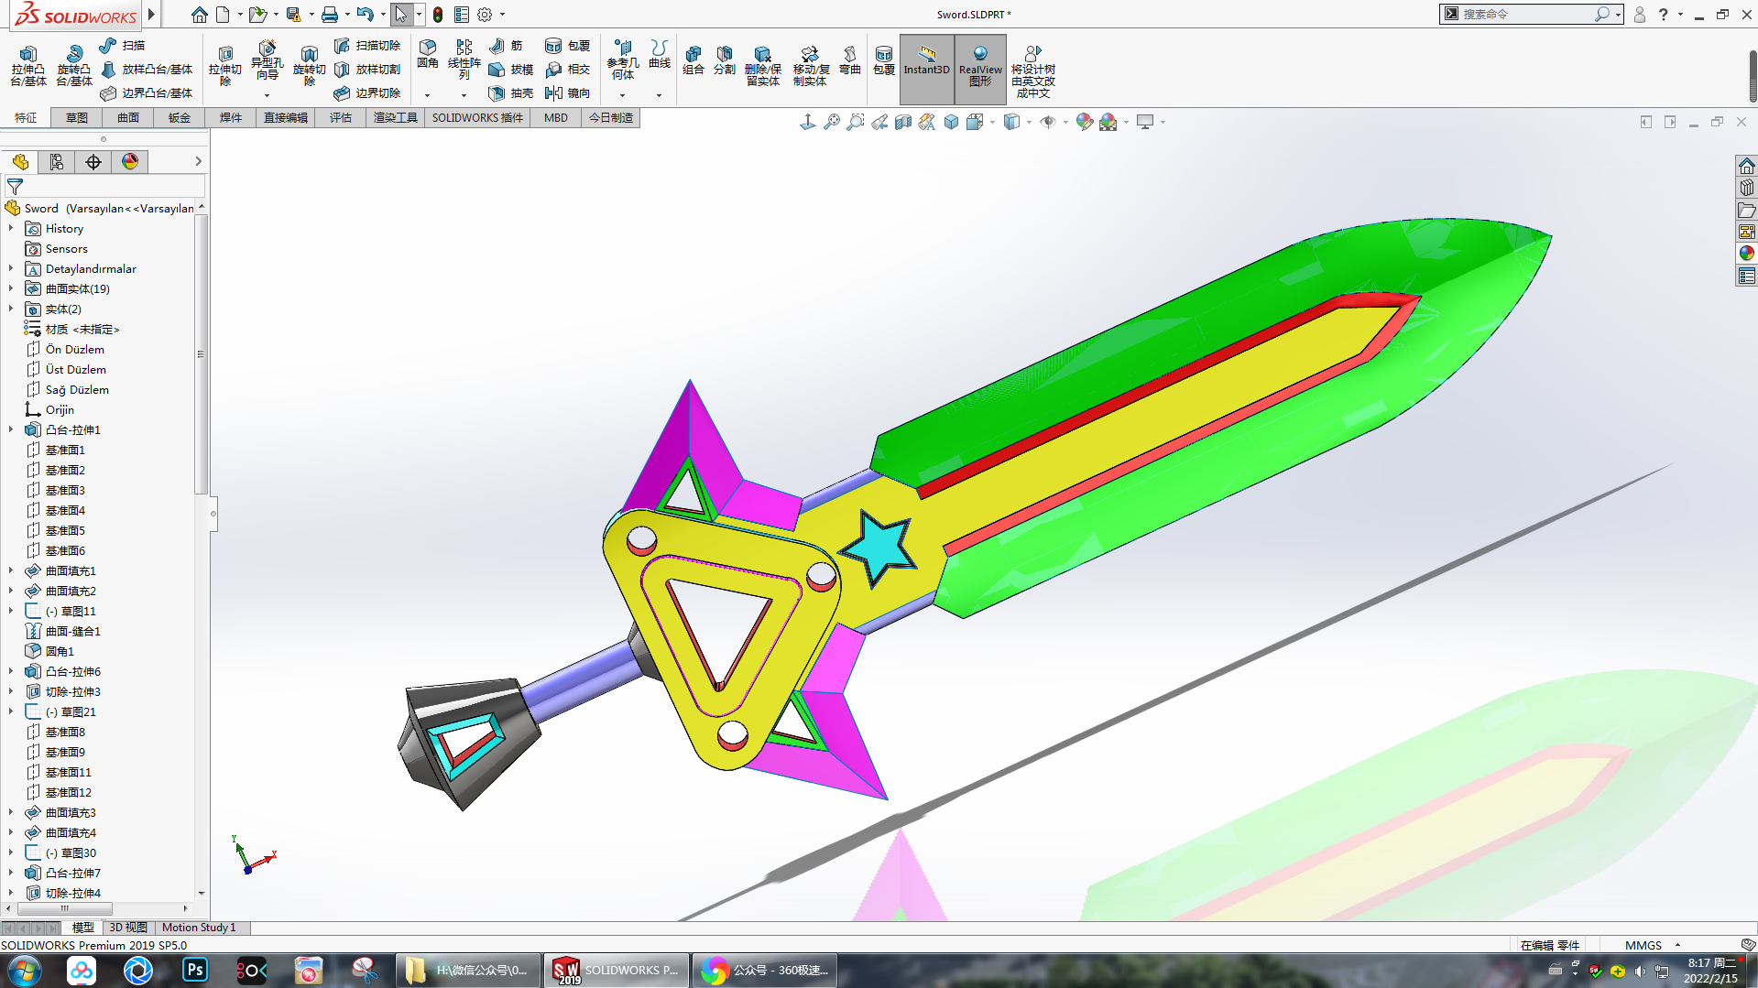This screenshot has width=1758, height=988.
Task: Click the 删除/保留实体 delete body tool
Action: pos(762,66)
